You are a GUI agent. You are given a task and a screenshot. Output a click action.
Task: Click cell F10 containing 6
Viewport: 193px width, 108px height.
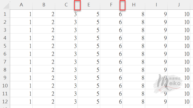point(111,86)
